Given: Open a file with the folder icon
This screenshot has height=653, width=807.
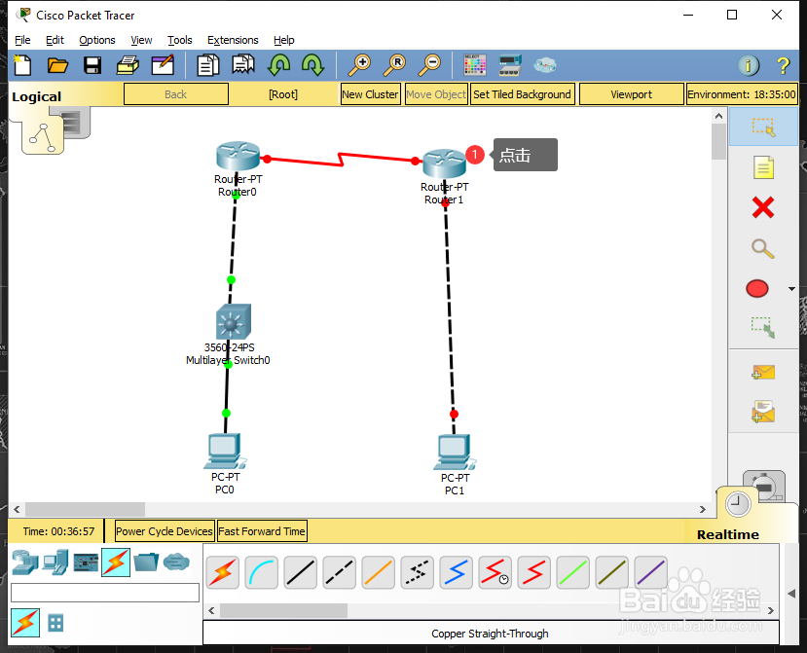Looking at the screenshot, I should click(57, 65).
